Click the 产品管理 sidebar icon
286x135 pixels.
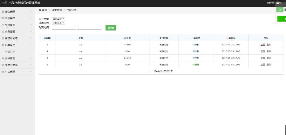click(x=3, y=18)
